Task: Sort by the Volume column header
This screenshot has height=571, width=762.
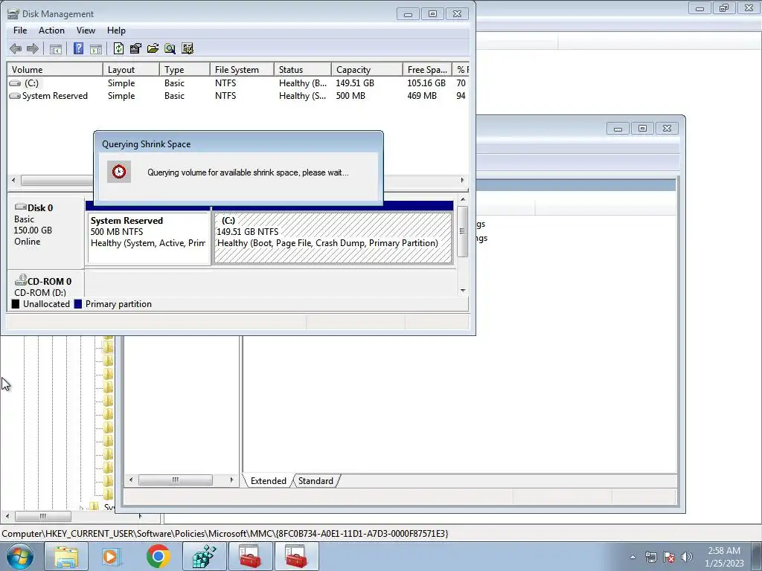Action: click(55, 69)
